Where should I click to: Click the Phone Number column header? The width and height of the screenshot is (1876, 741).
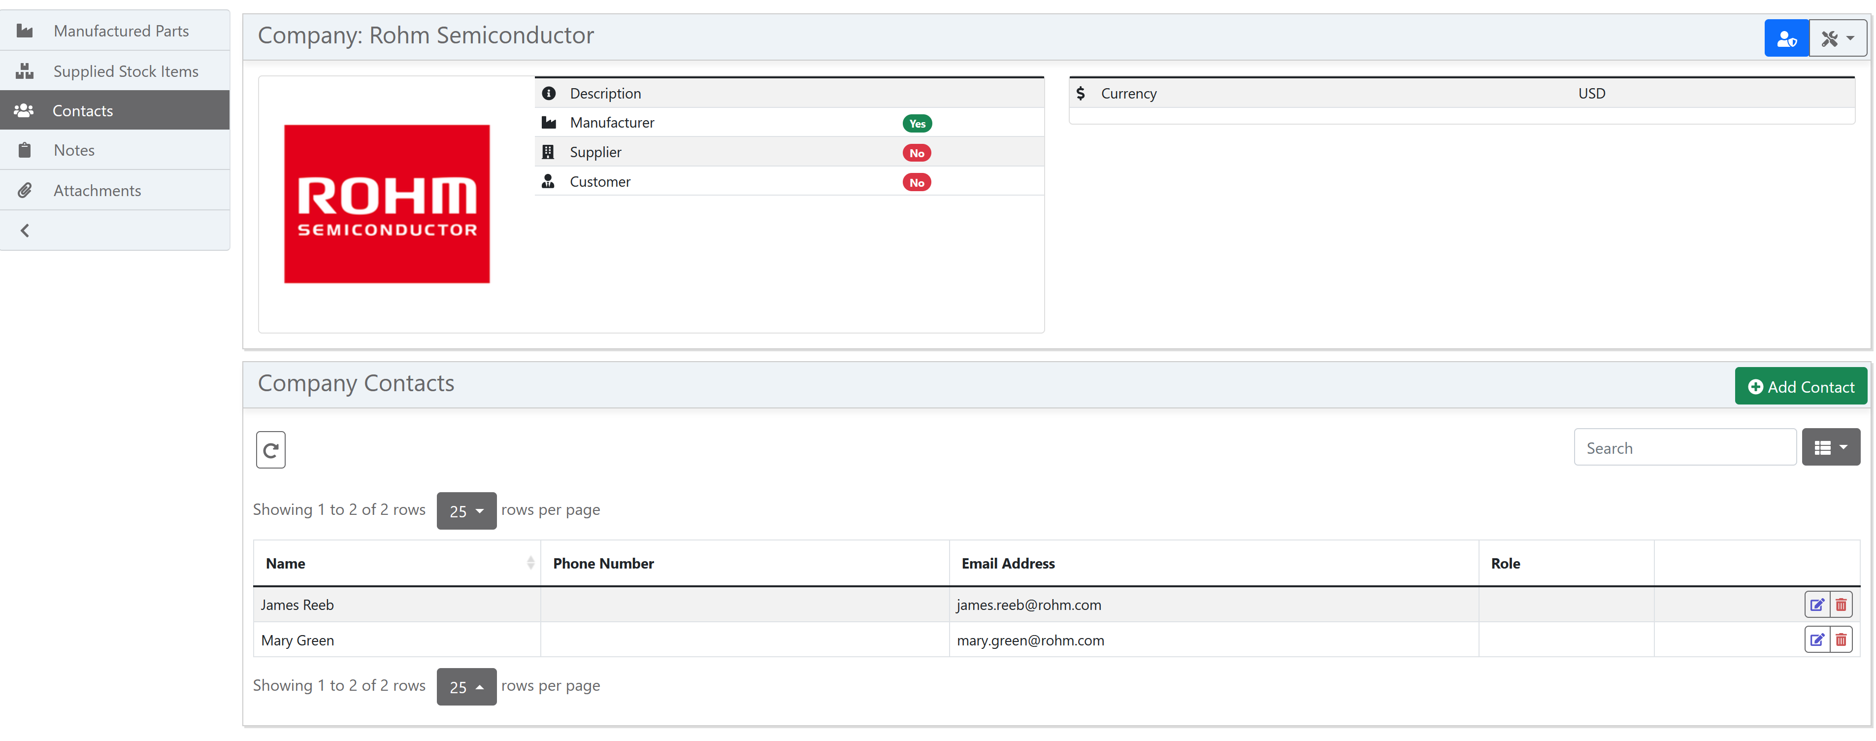coord(744,563)
